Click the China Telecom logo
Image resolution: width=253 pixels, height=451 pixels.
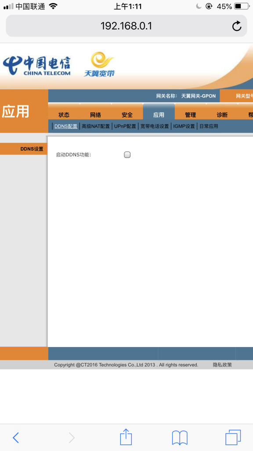(x=37, y=66)
